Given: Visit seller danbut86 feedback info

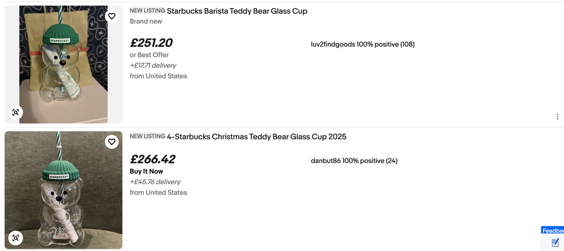Looking at the screenshot, I should click(x=353, y=161).
